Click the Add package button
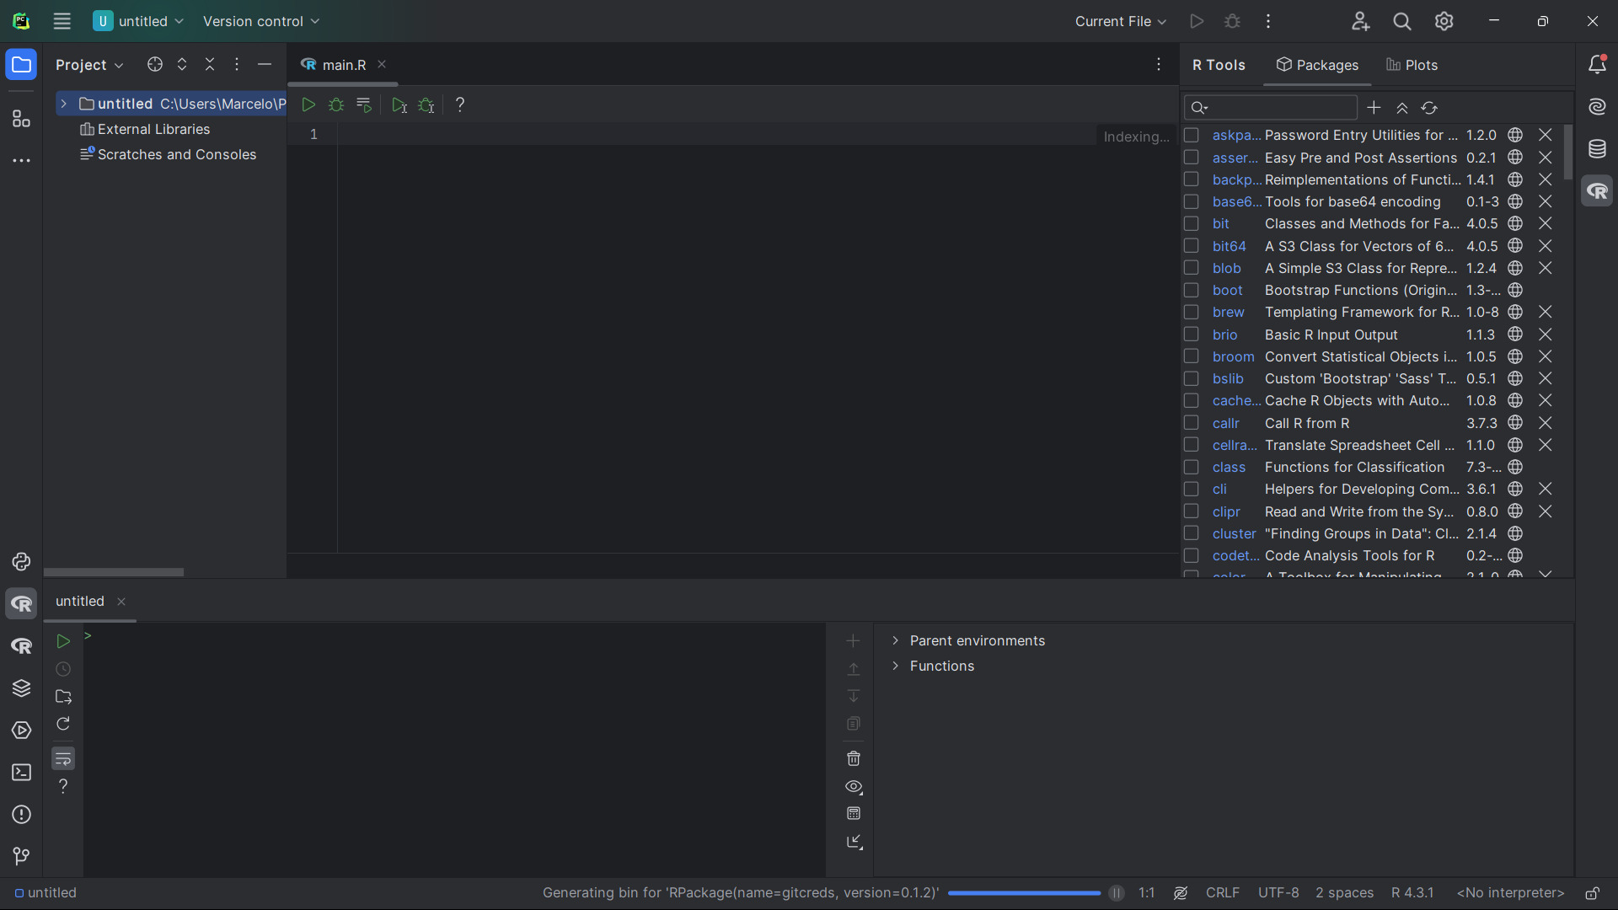This screenshot has height=910, width=1618. coord(1374,108)
